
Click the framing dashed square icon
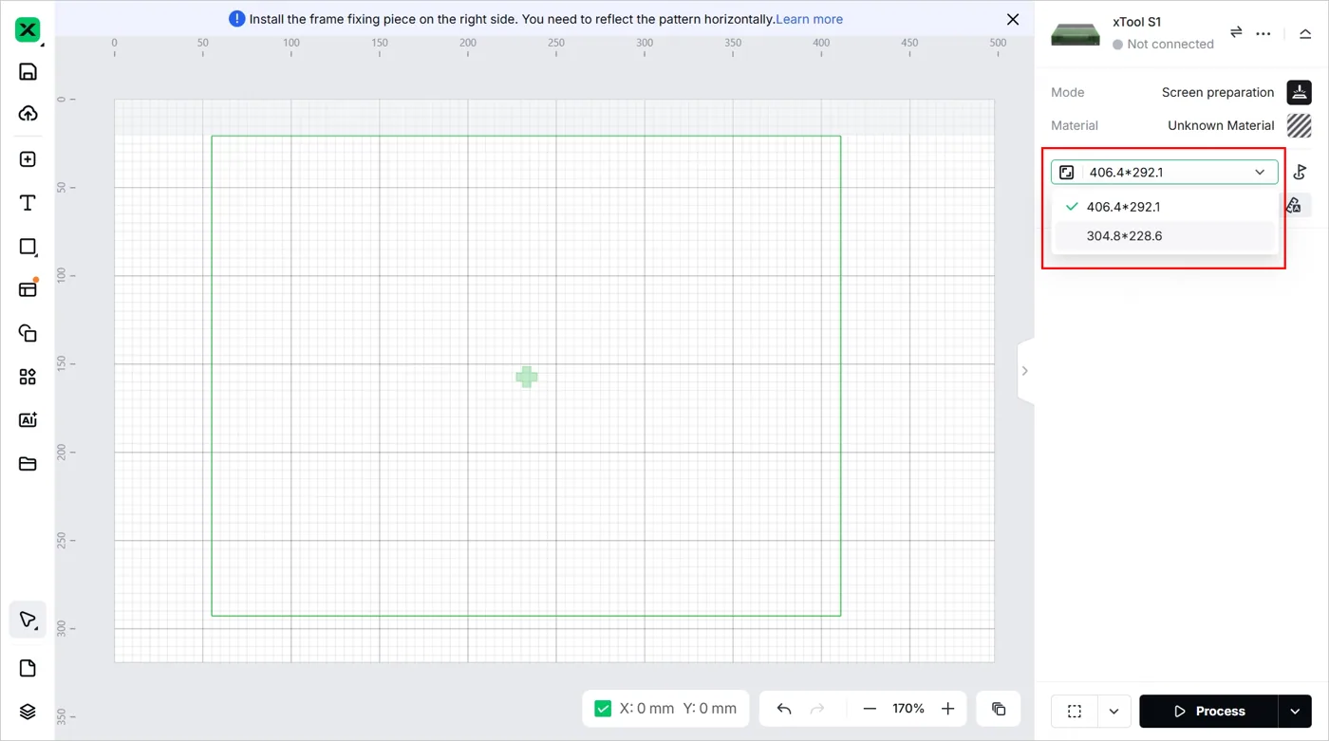1075,711
